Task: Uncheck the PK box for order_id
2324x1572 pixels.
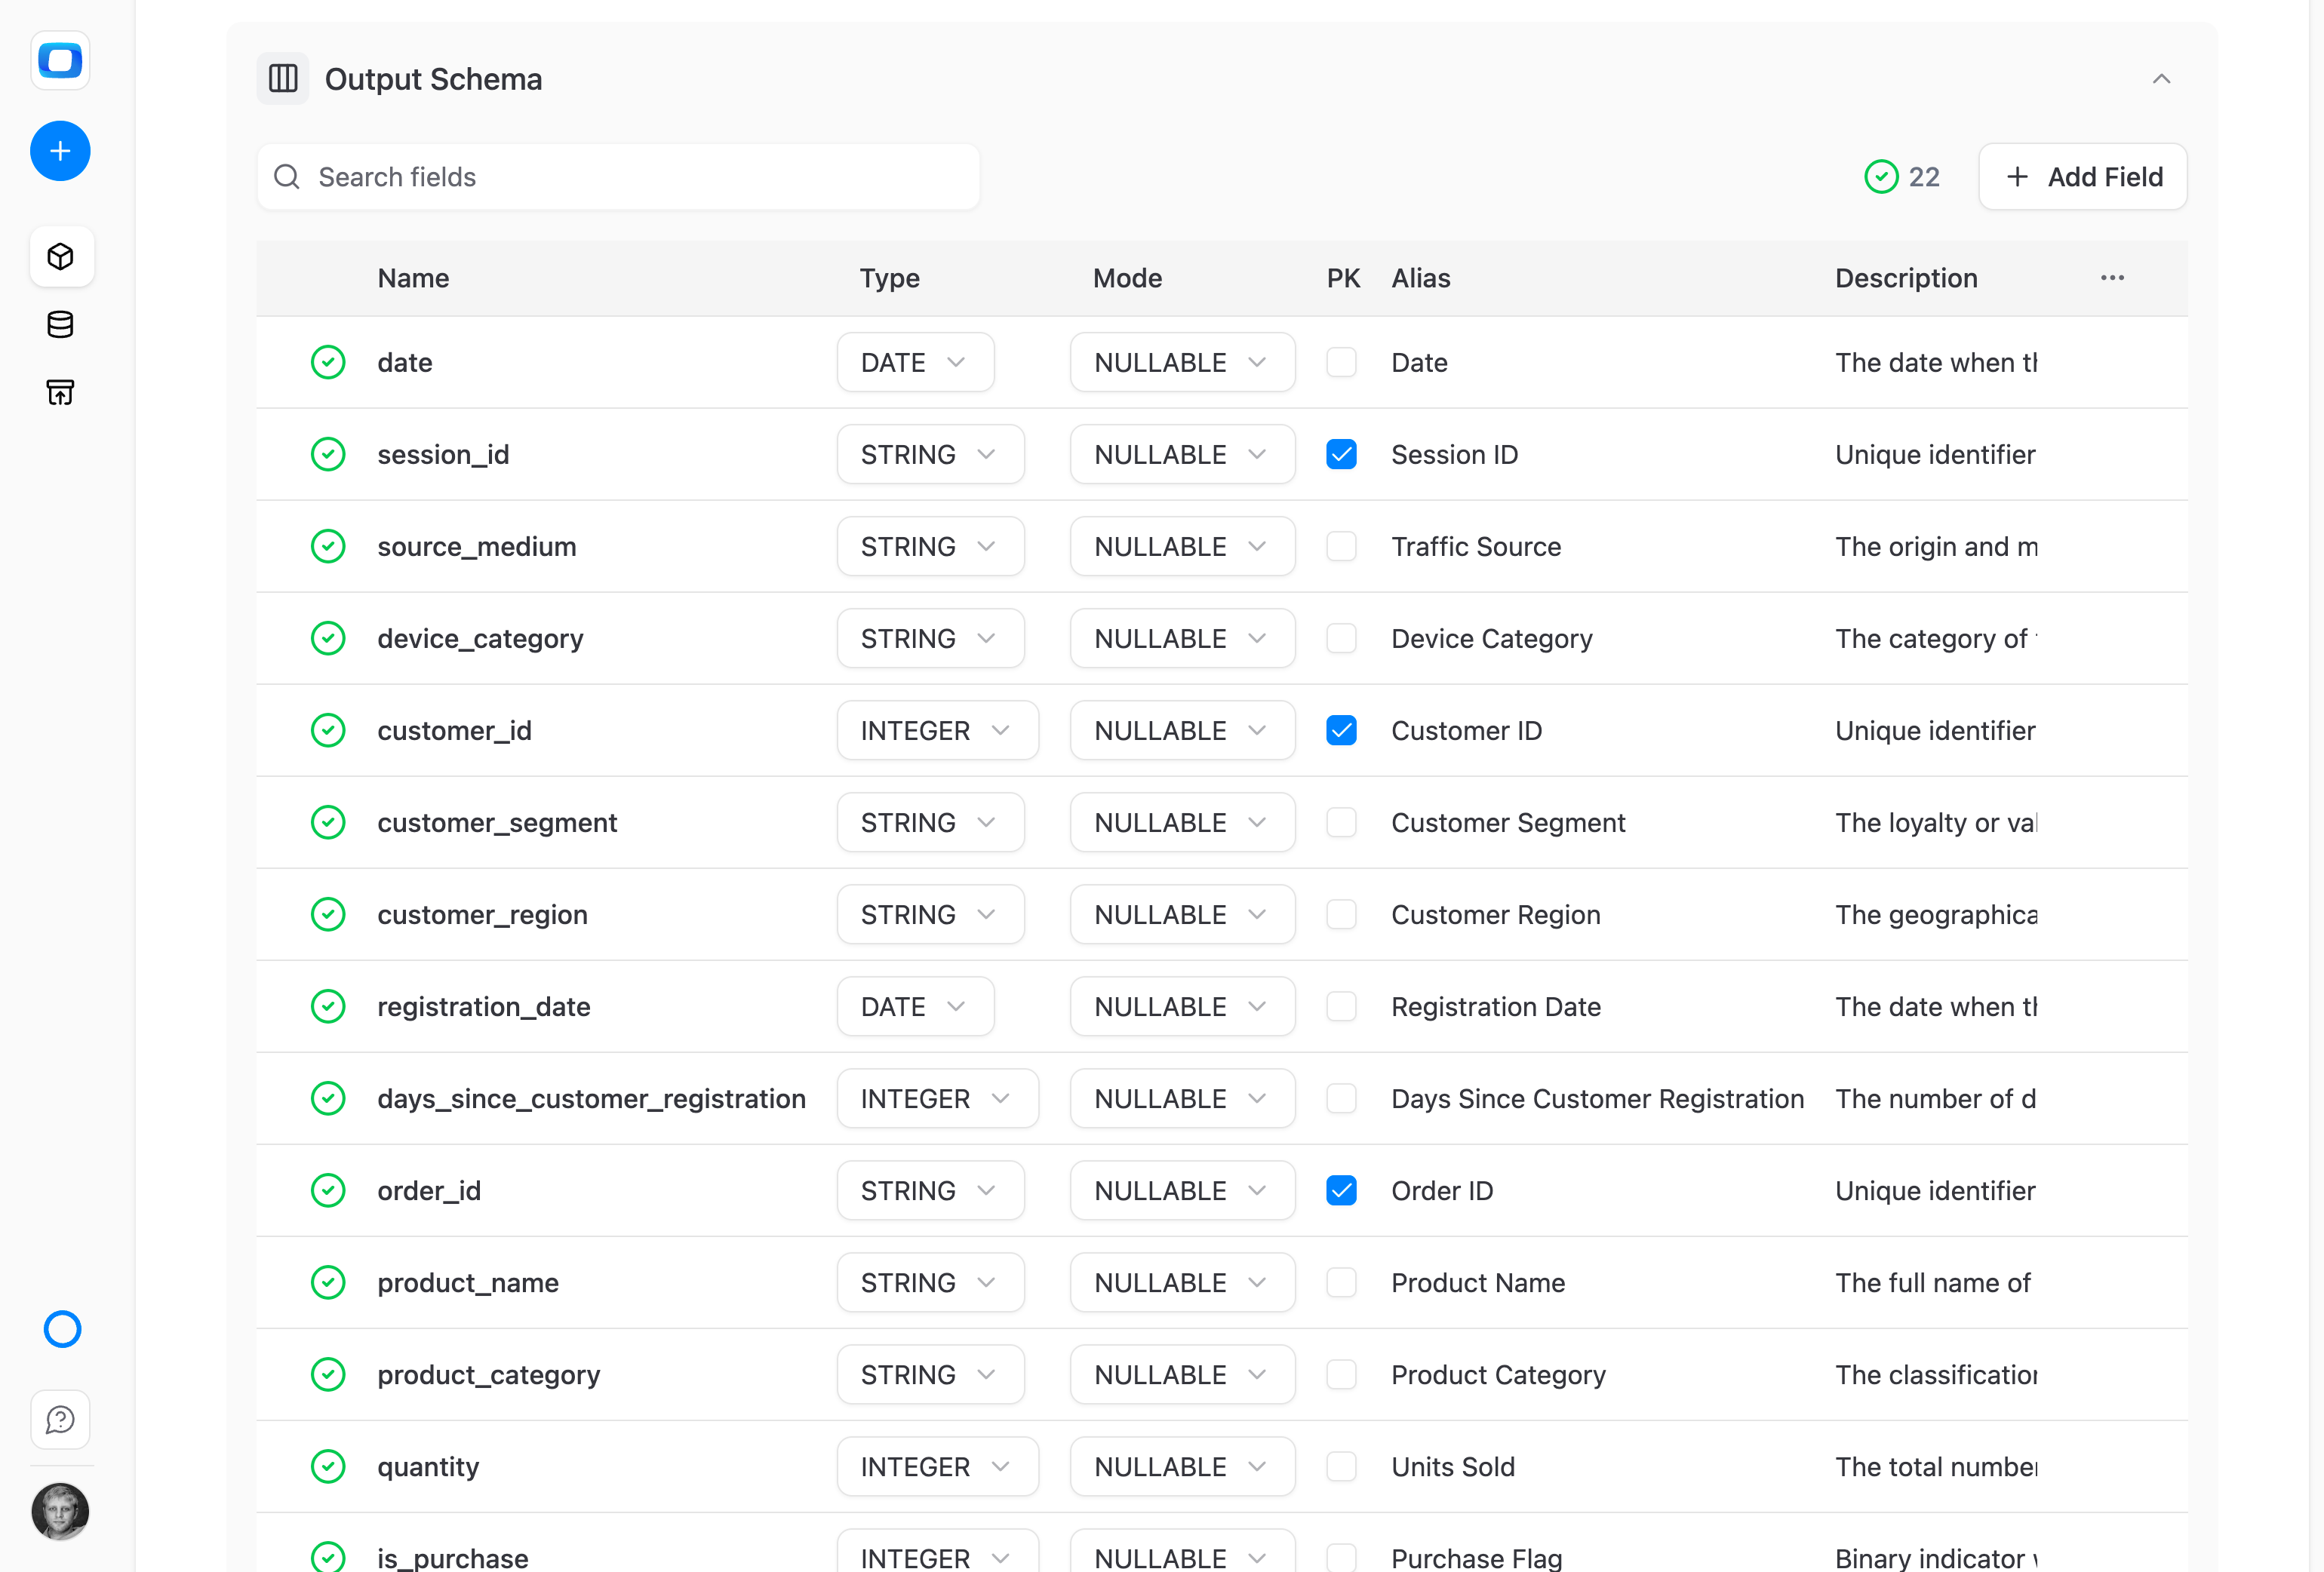Action: 1341,1190
